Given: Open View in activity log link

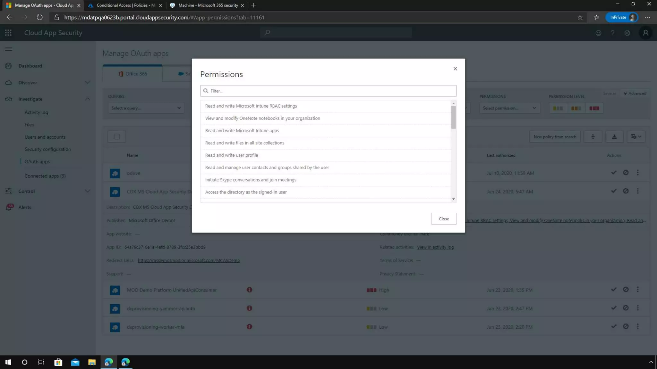Looking at the screenshot, I should [x=435, y=247].
